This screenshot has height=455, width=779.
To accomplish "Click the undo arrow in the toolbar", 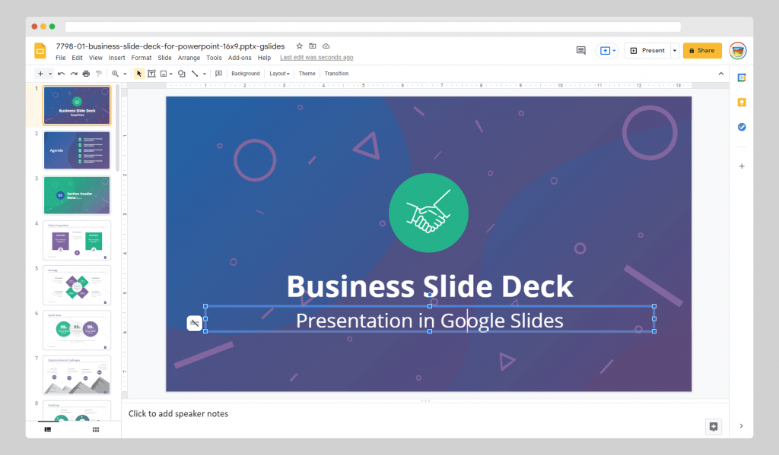I will click(61, 74).
